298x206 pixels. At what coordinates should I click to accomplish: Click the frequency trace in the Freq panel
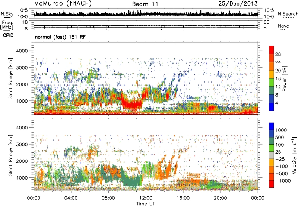coord(146,26)
